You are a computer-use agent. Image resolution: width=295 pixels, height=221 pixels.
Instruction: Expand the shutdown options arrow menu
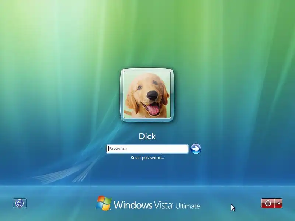pyautogui.click(x=279, y=203)
